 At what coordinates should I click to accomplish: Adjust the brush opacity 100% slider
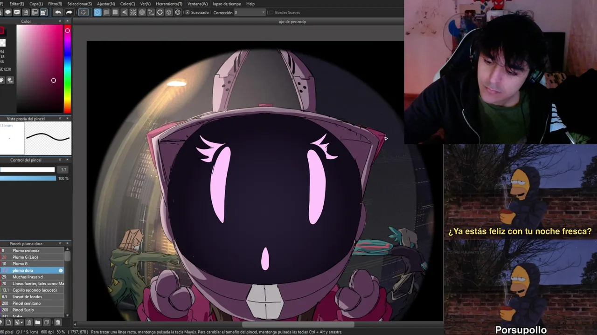pos(28,178)
